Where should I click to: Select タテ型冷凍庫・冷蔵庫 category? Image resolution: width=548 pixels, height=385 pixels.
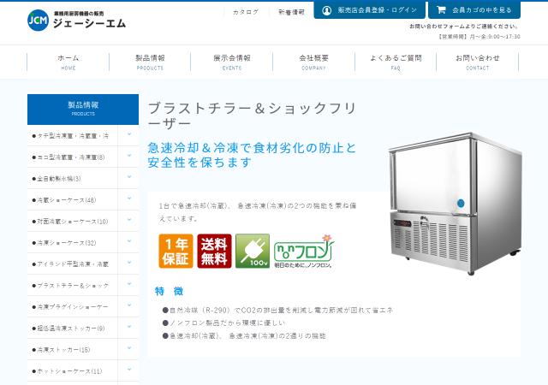click(72, 136)
